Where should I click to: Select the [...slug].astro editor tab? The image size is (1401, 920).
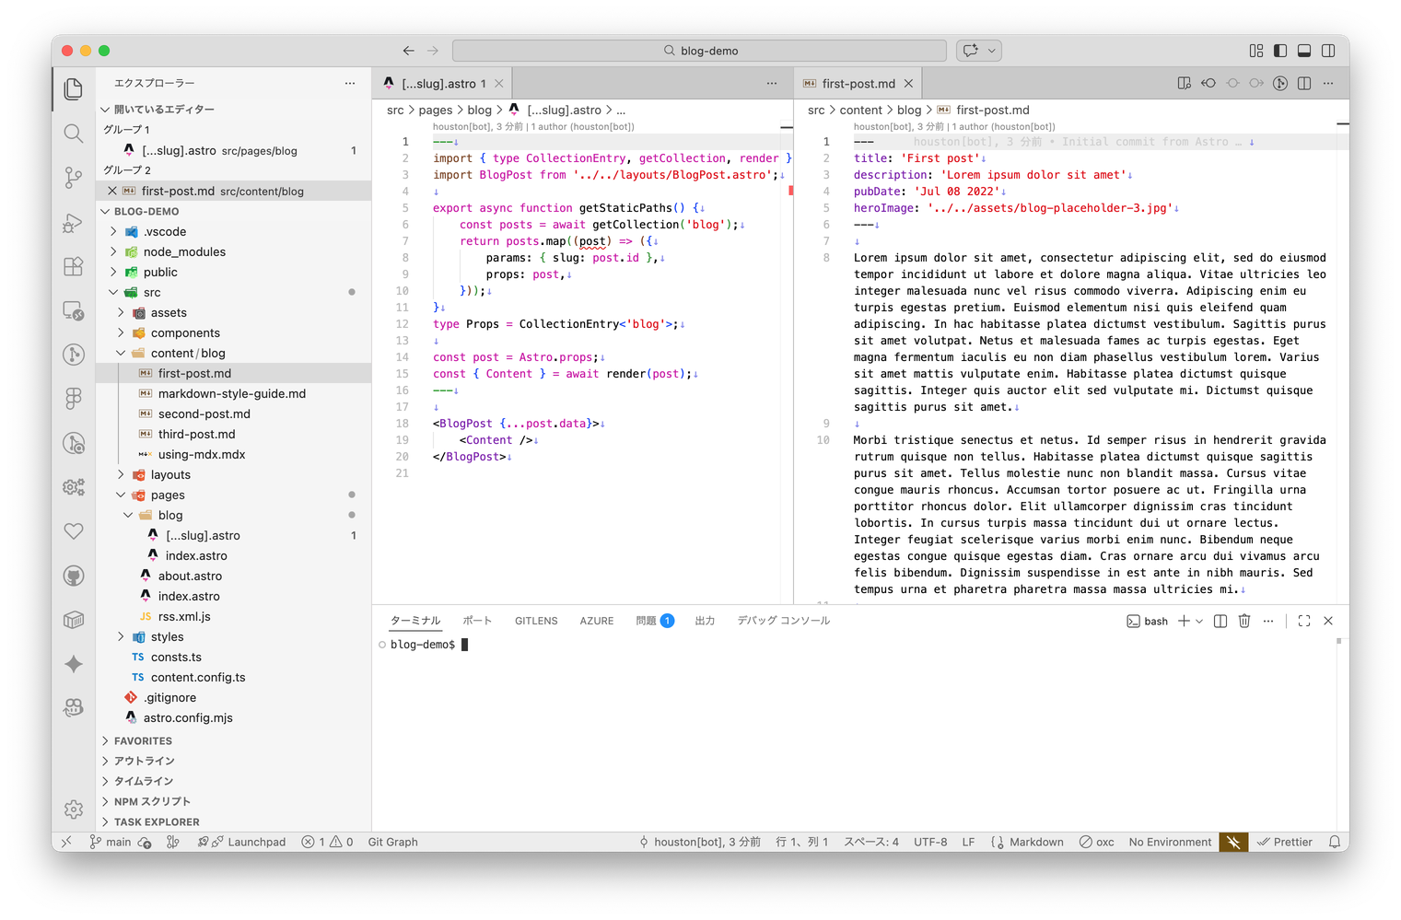click(x=438, y=84)
